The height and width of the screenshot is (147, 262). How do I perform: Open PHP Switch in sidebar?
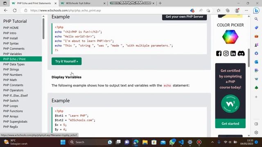tap(11, 101)
